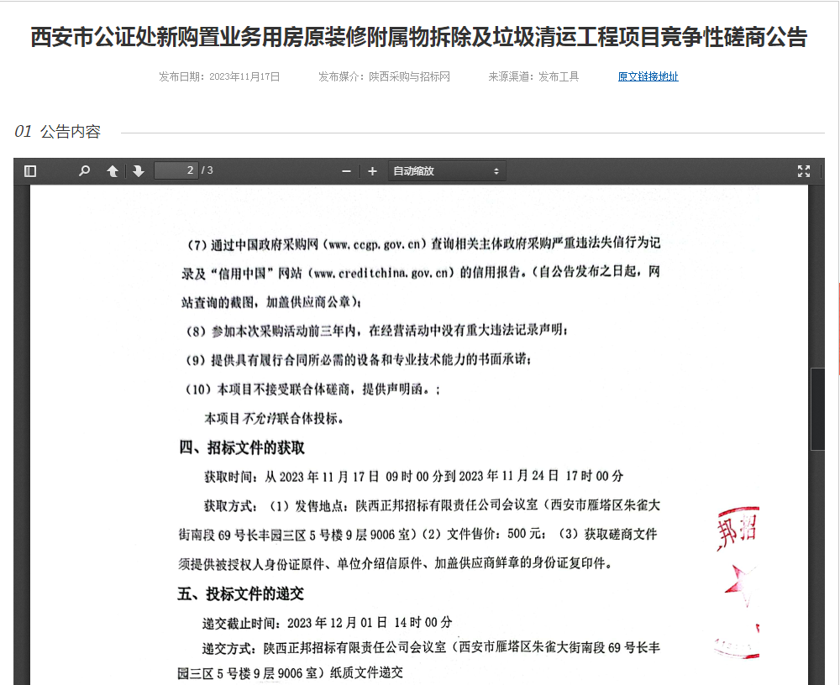Click the 01 公告内容 section heading
The width and height of the screenshot is (840, 685).
tap(58, 131)
